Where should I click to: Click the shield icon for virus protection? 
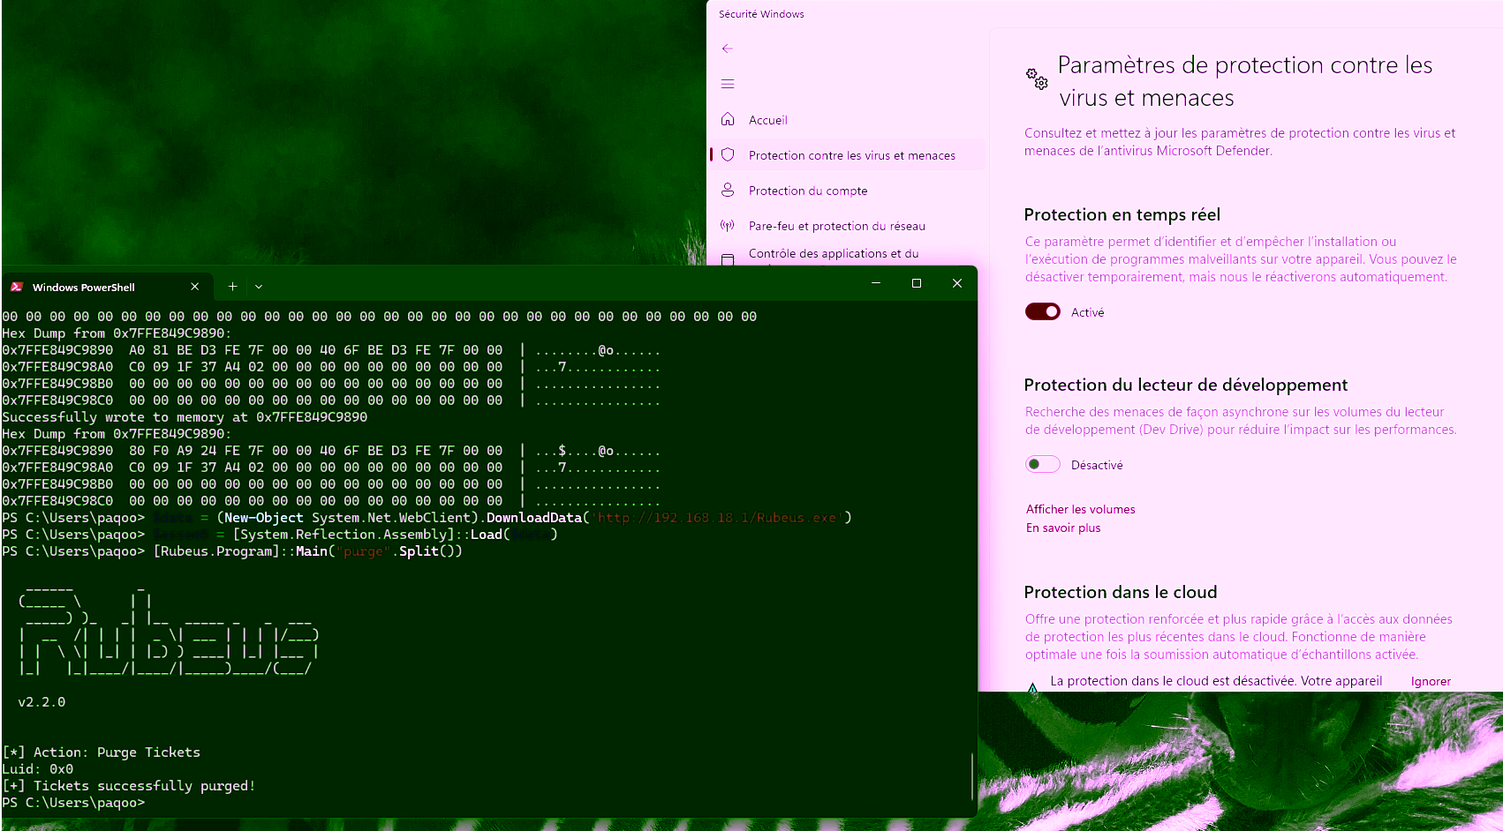[728, 154]
